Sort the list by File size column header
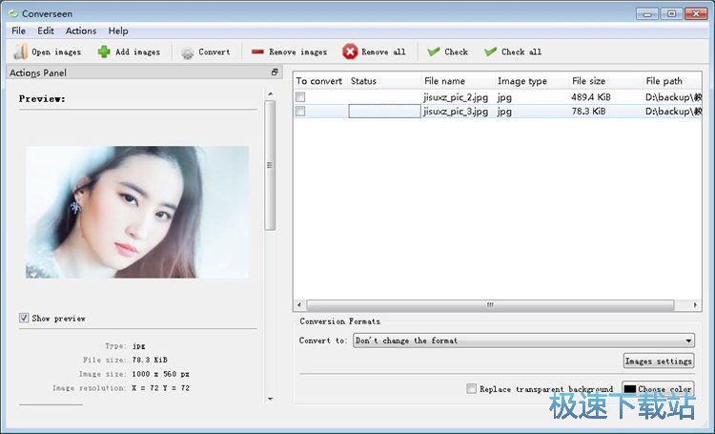Viewport: 715px width, 434px height. [590, 81]
